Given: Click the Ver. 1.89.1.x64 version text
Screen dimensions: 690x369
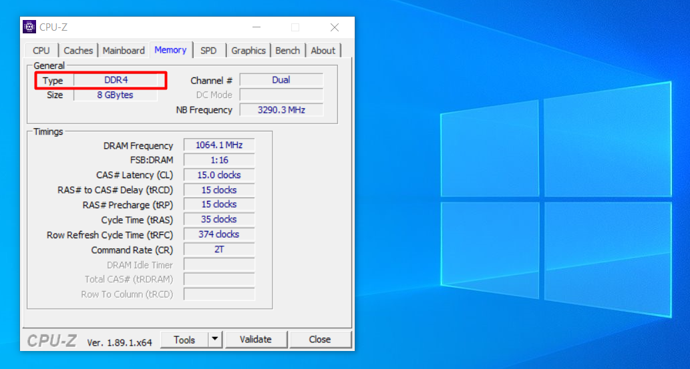Looking at the screenshot, I should click(x=120, y=342).
